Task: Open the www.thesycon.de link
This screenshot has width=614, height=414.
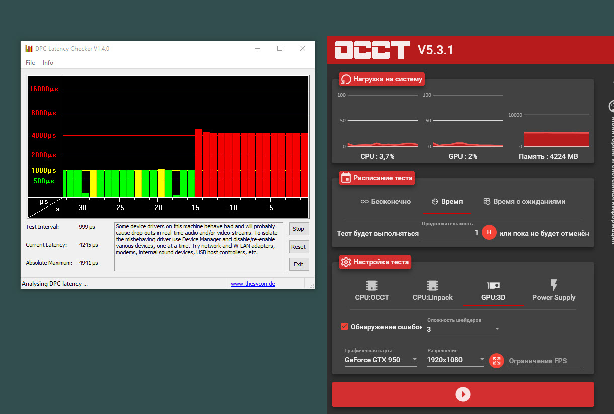Action: tap(253, 284)
